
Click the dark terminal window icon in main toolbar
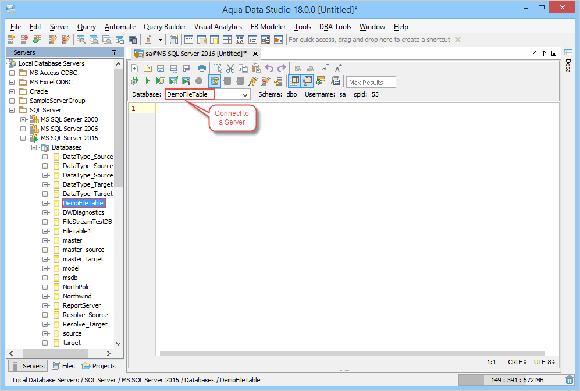(133, 40)
